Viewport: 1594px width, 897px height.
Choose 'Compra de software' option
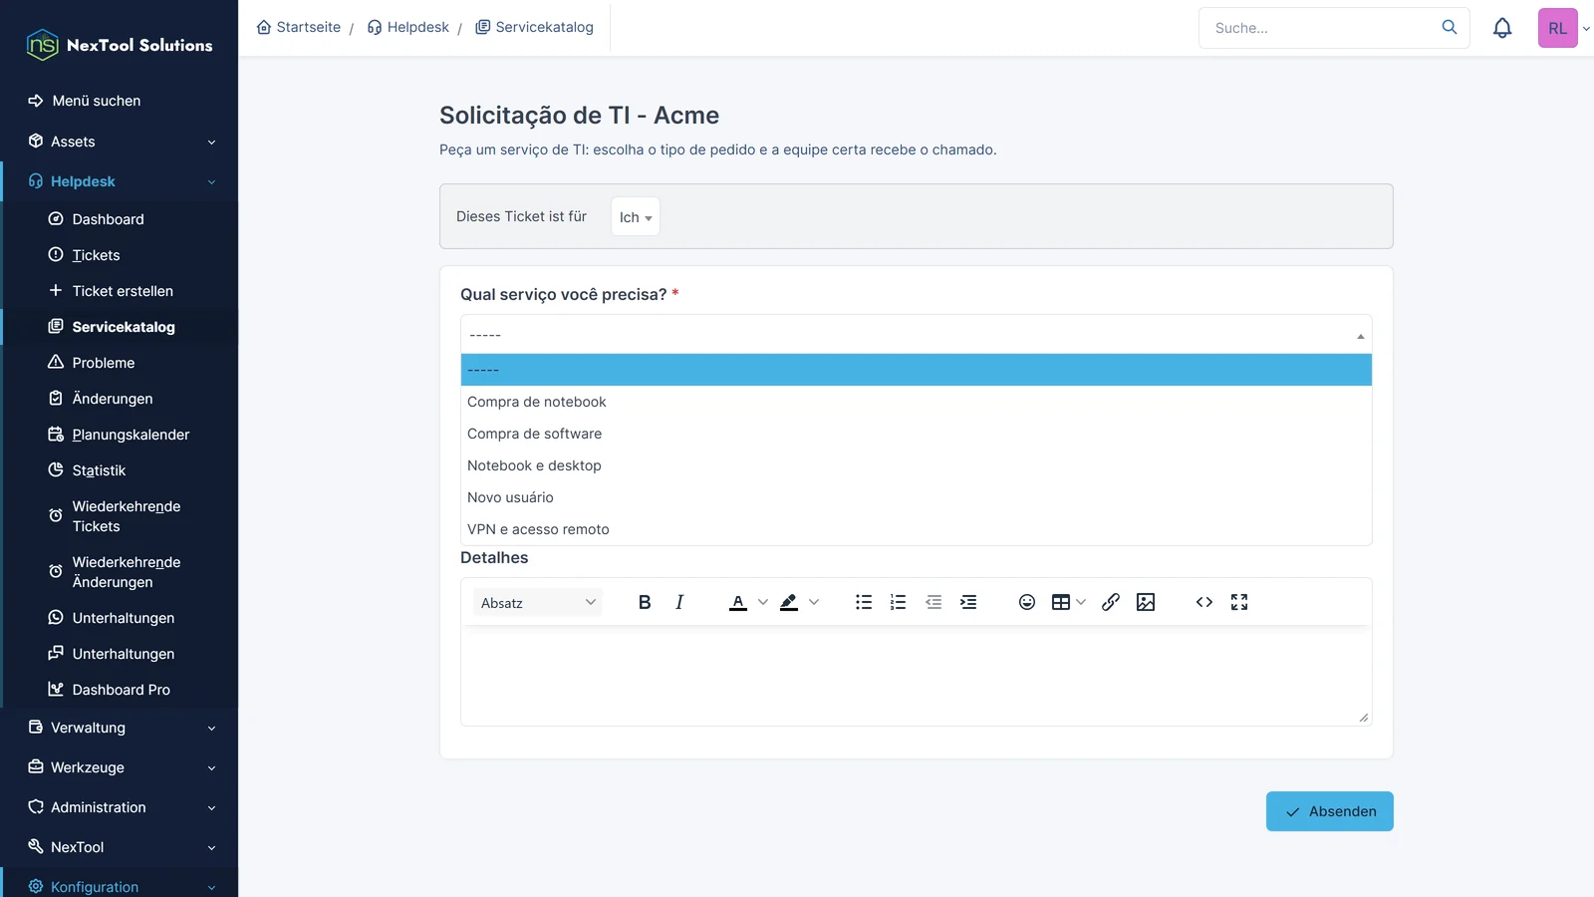click(x=917, y=434)
